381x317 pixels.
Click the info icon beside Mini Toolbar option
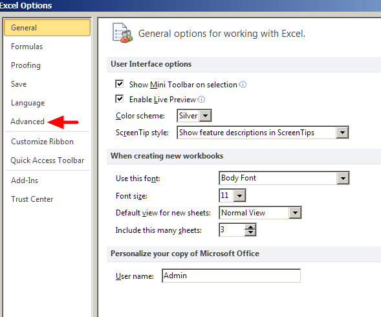click(x=243, y=85)
